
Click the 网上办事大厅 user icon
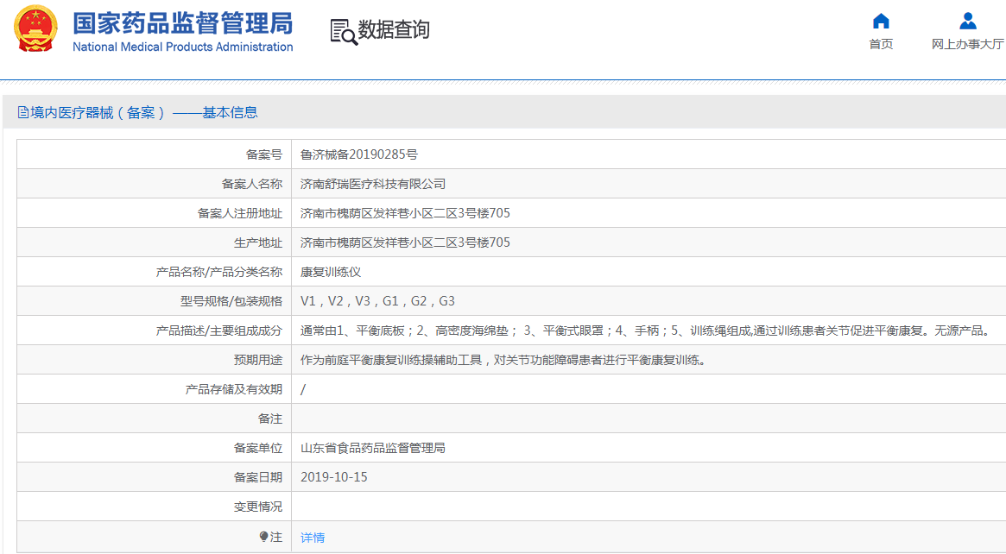tap(967, 22)
